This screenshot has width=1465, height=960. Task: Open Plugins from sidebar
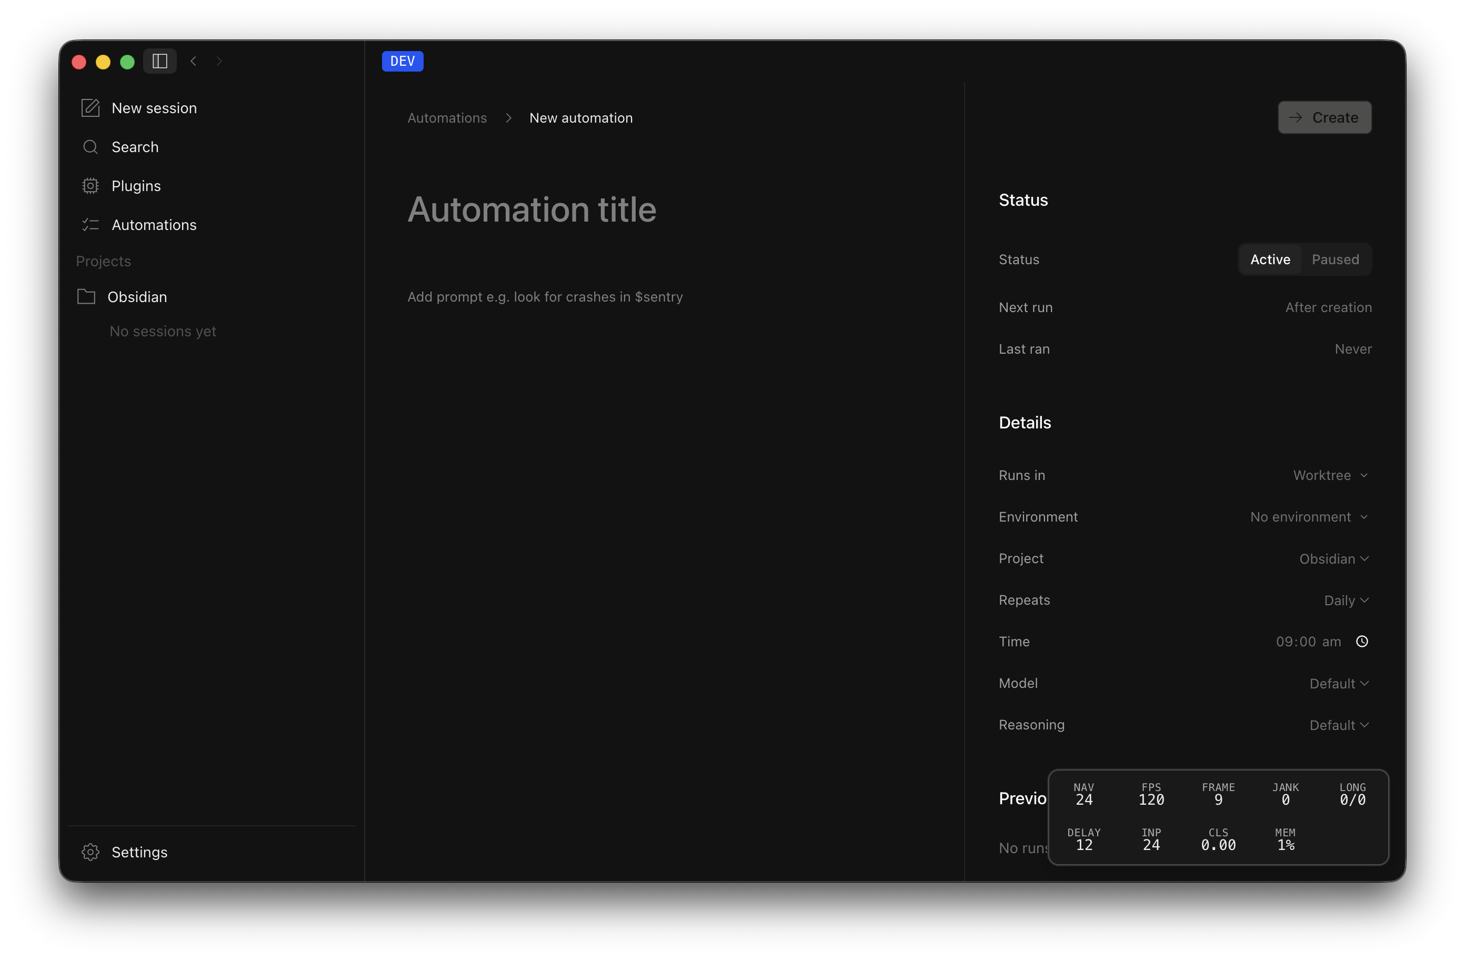211,185
